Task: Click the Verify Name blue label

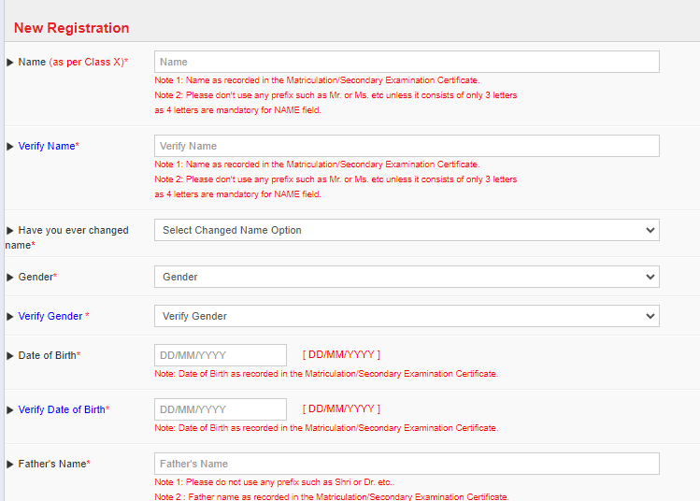Action: (x=47, y=146)
